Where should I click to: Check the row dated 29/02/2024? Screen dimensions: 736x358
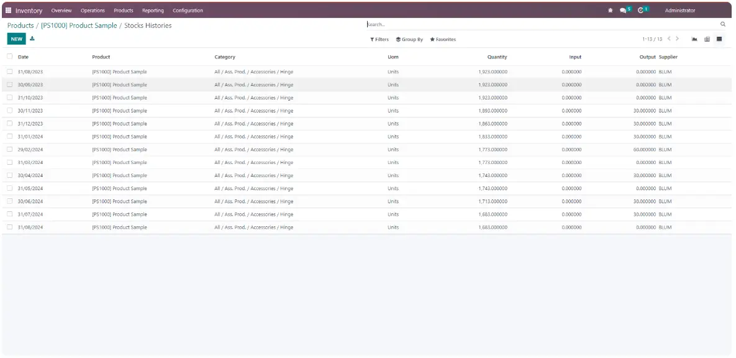click(x=10, y=149)
